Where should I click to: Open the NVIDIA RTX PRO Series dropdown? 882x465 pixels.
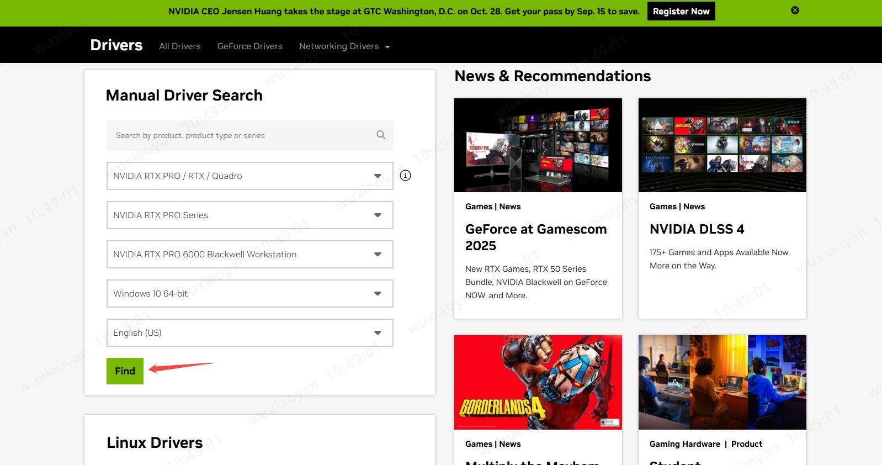[x=249, y=215]
